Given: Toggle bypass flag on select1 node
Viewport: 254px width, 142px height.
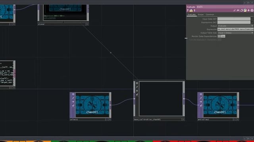Looking at the screenshot, I should click(73, 98).
